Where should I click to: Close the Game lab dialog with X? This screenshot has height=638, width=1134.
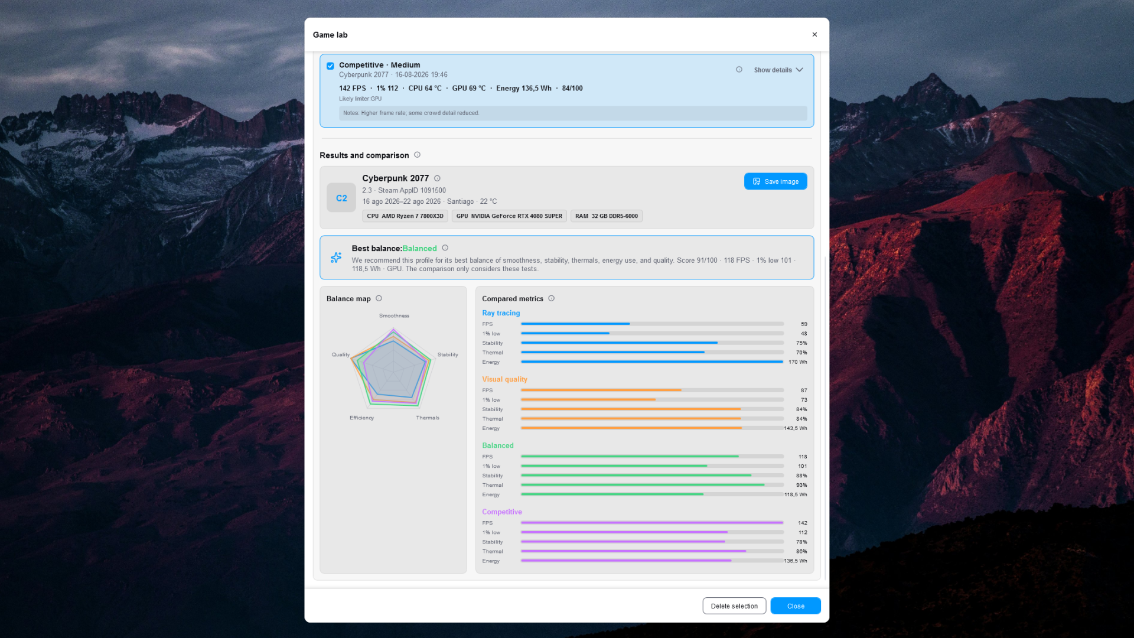[x=814, y=34]
